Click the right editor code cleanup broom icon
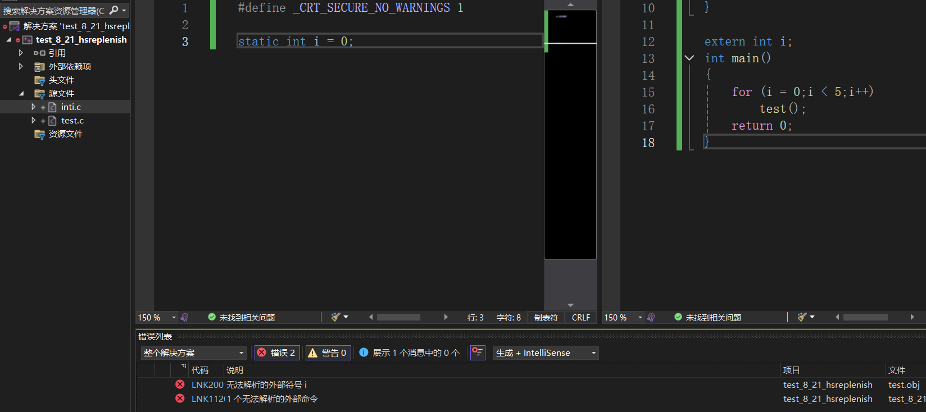The image size is (926, 412). [x=802, y=317]
